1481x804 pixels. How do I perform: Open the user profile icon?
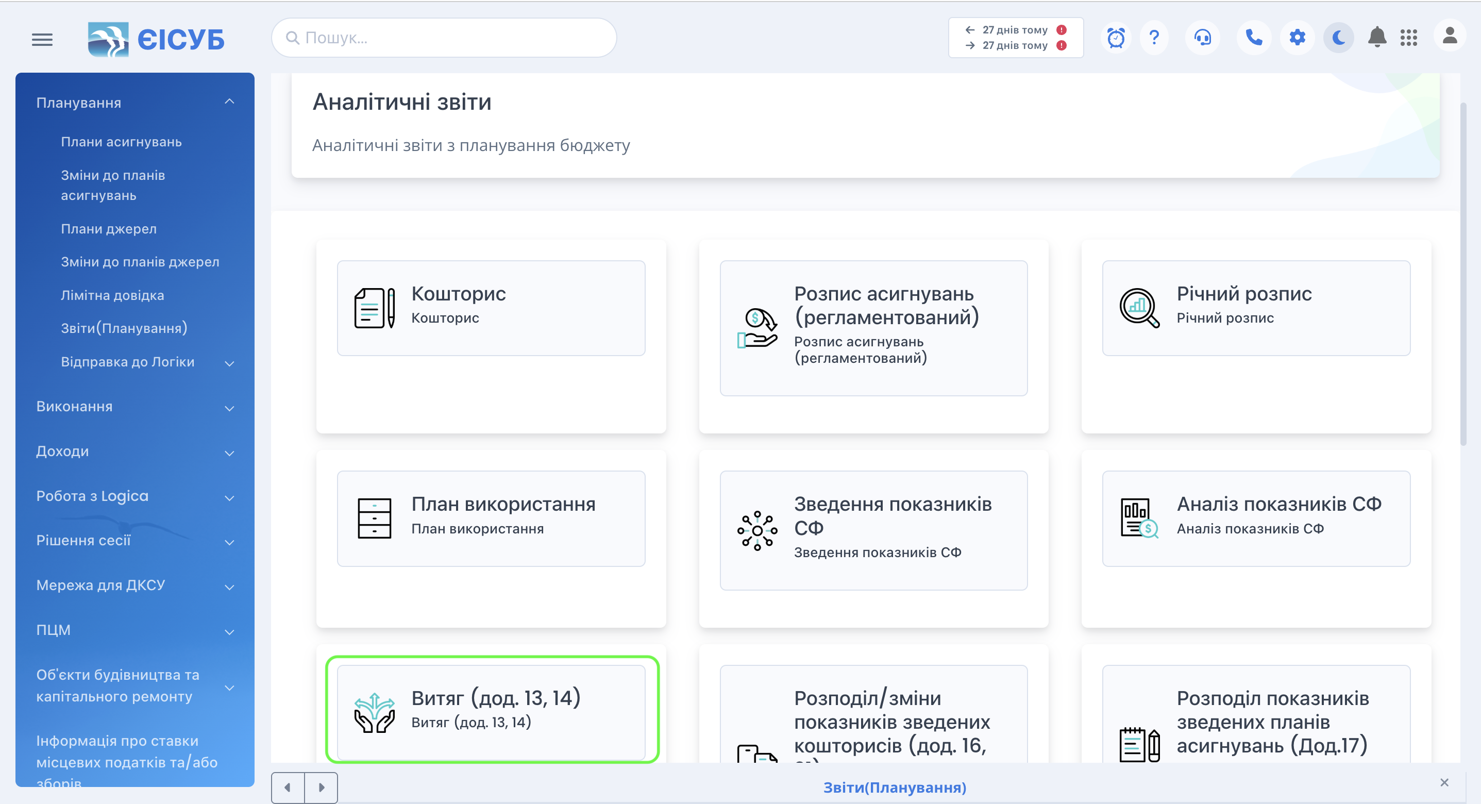(x=1450, y=36)
